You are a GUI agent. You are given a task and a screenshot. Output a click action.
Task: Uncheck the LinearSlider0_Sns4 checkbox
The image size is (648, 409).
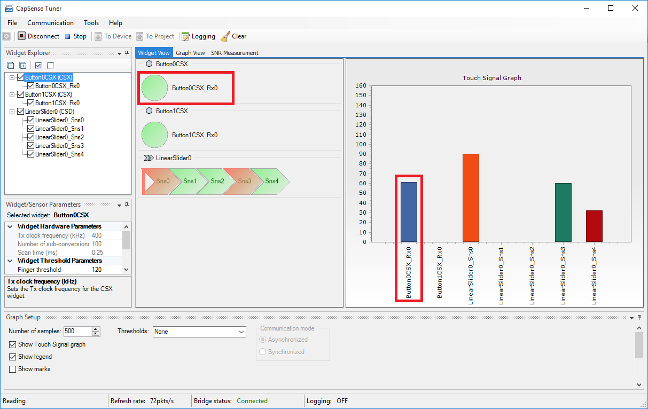30,154
